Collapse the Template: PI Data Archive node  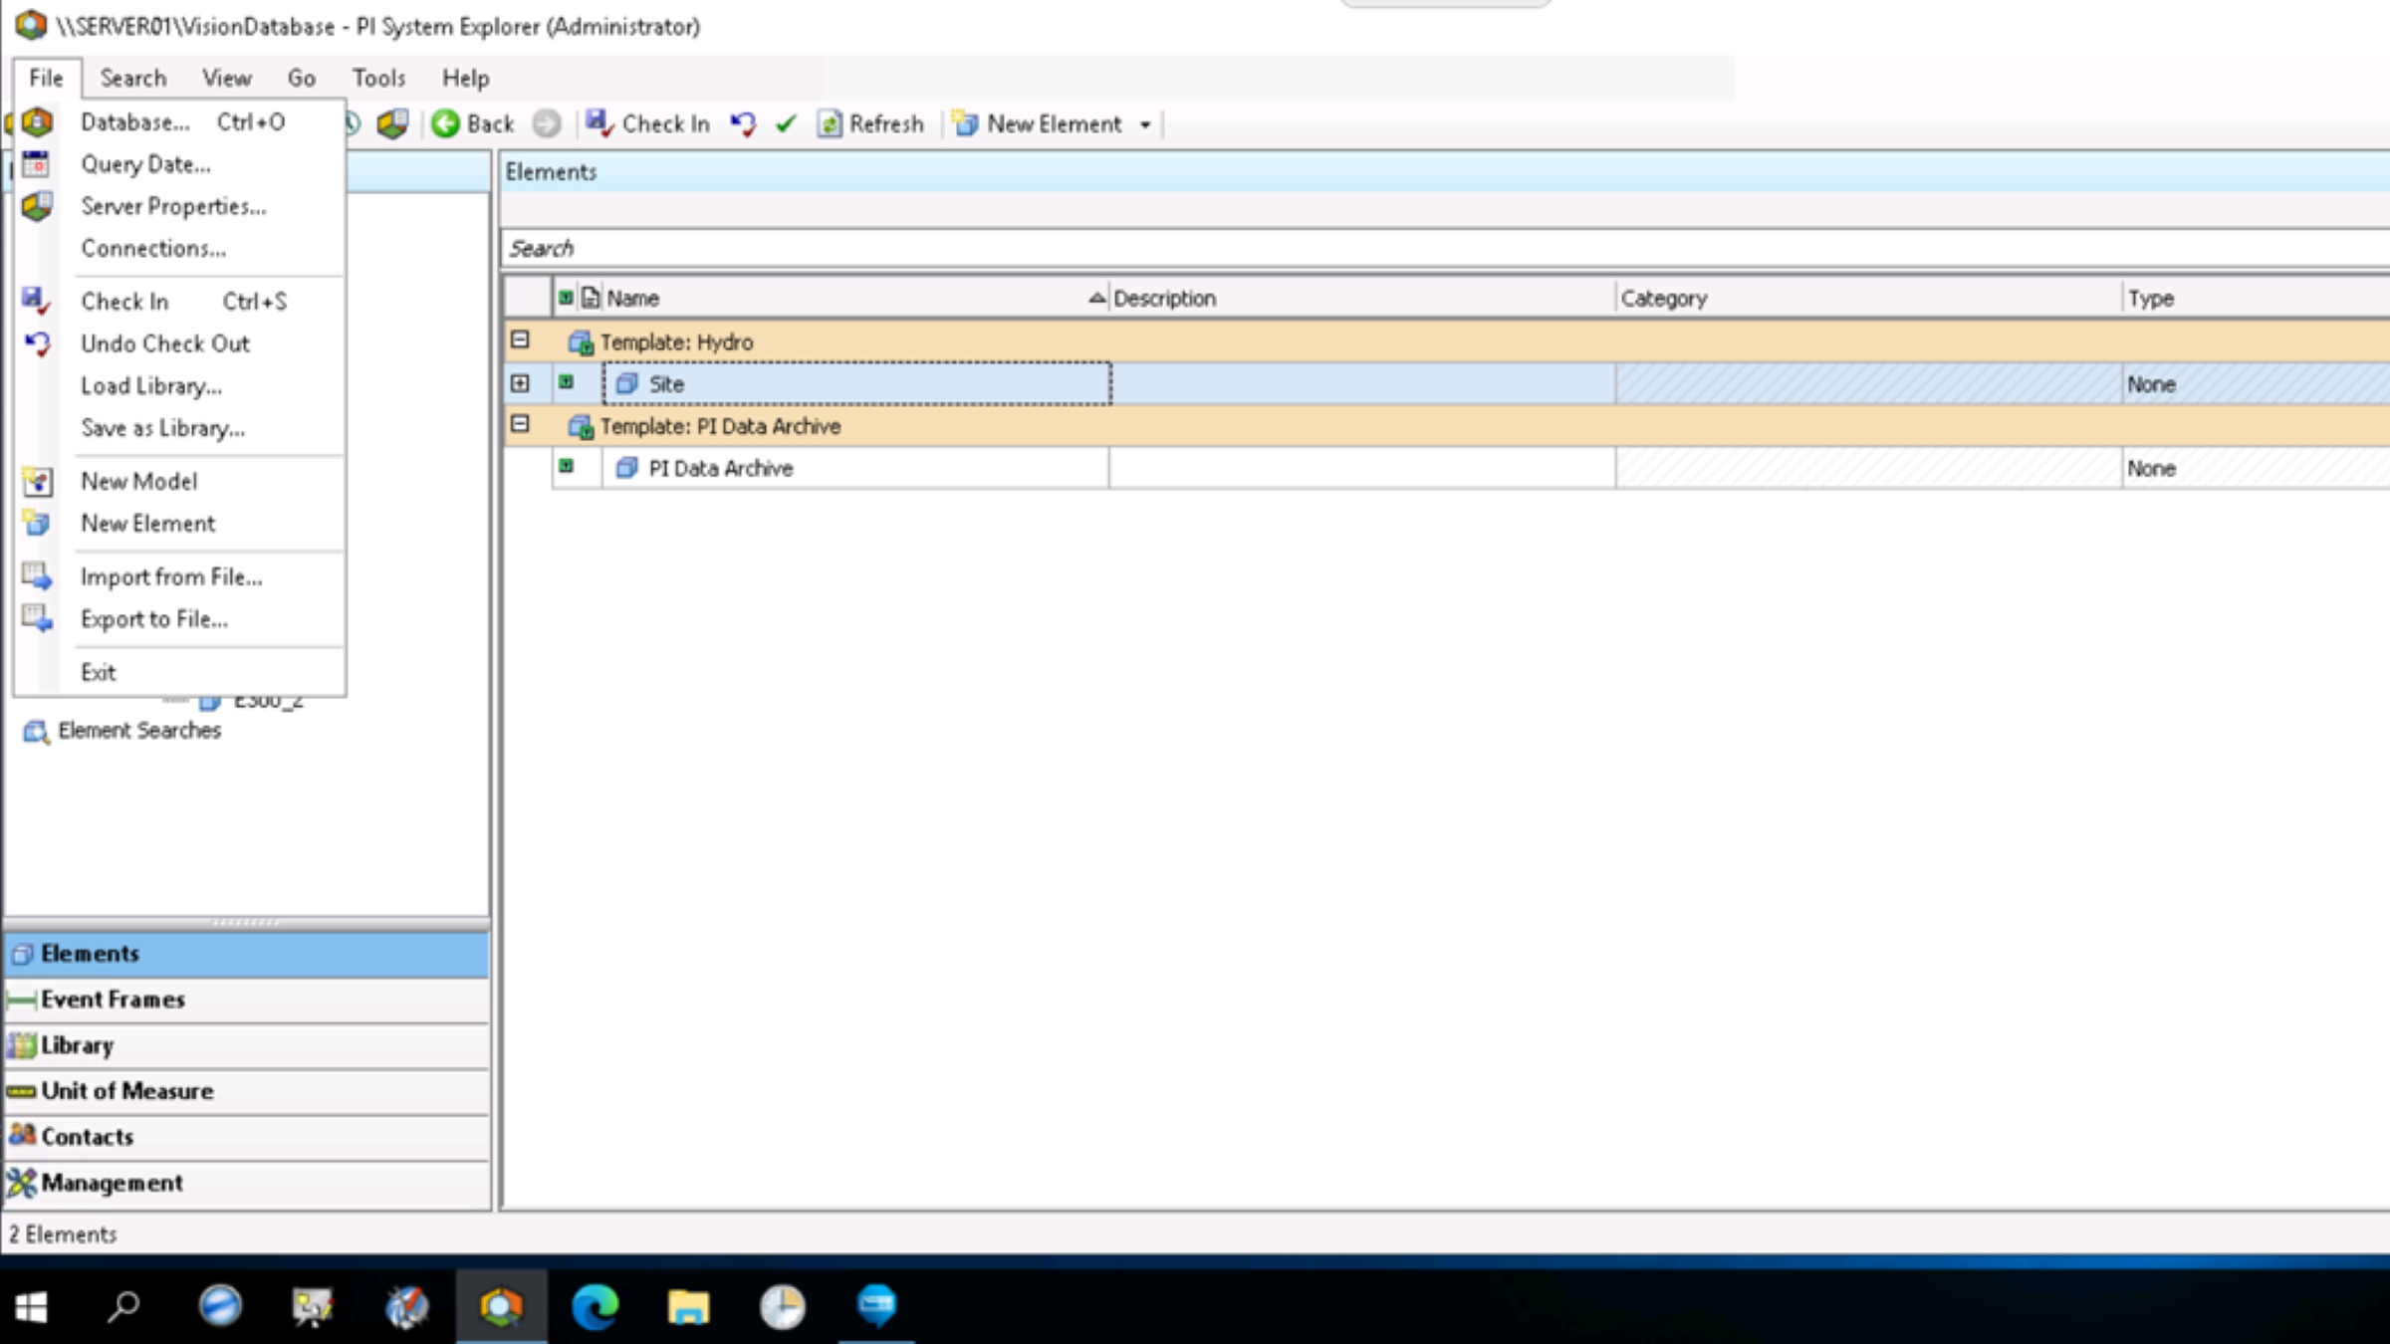(521, 425)
